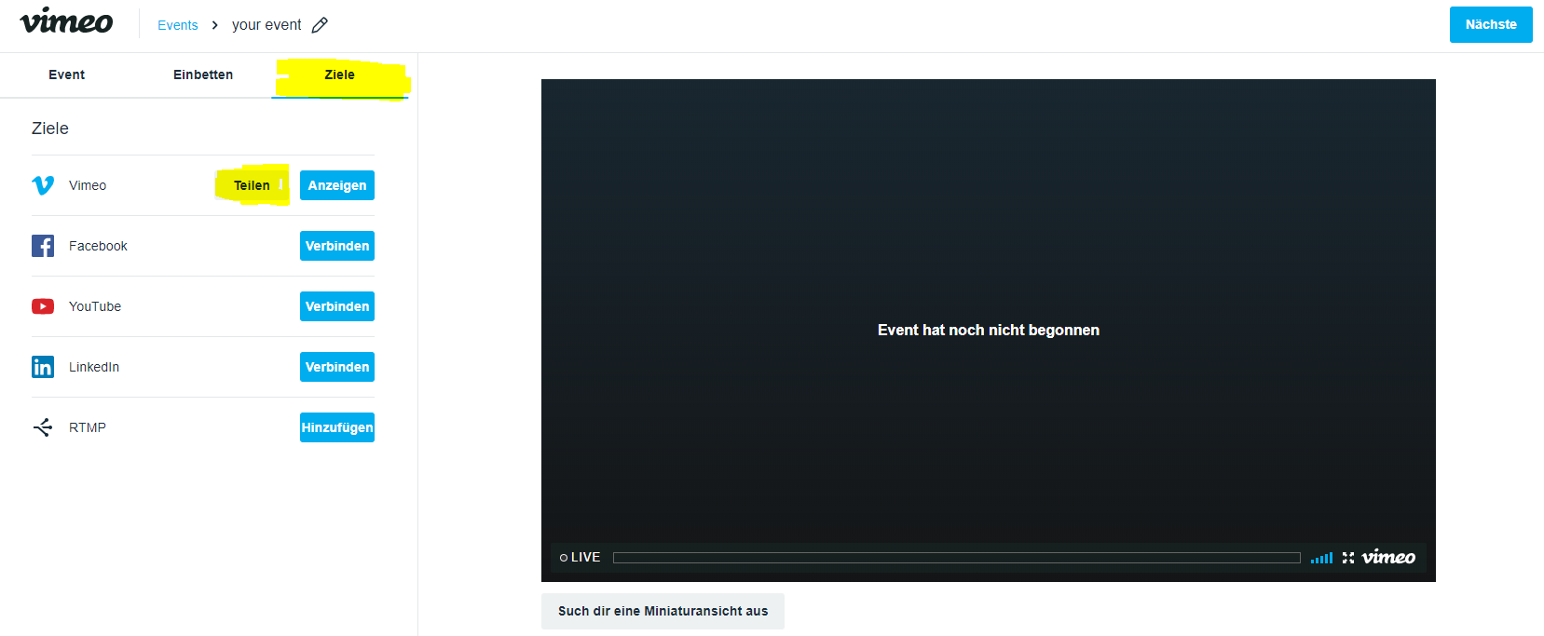Viewport: 1544px width, 636px height.
Task: Click the Vimeo watermark in player
Action: click(x=1388, y=557)
